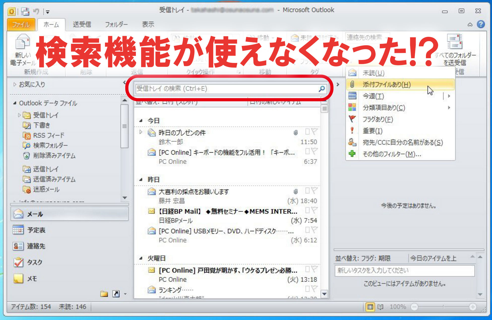Toggle flag on 昨日のプレゼンの件 message

point(314,132)
